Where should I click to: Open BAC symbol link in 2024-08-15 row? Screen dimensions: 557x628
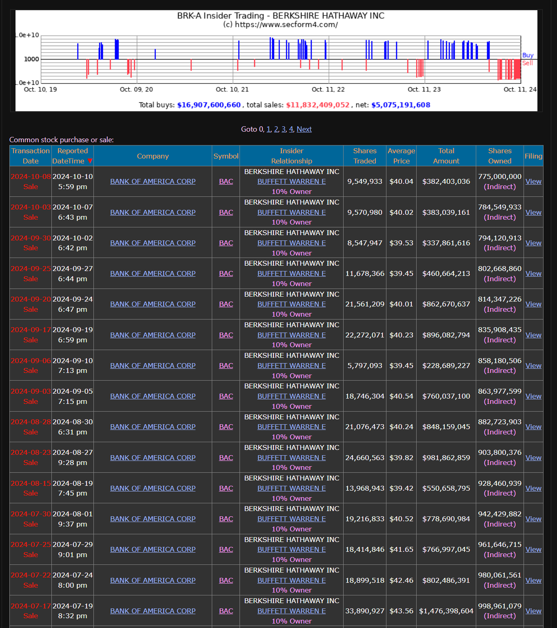pos(226,488)
